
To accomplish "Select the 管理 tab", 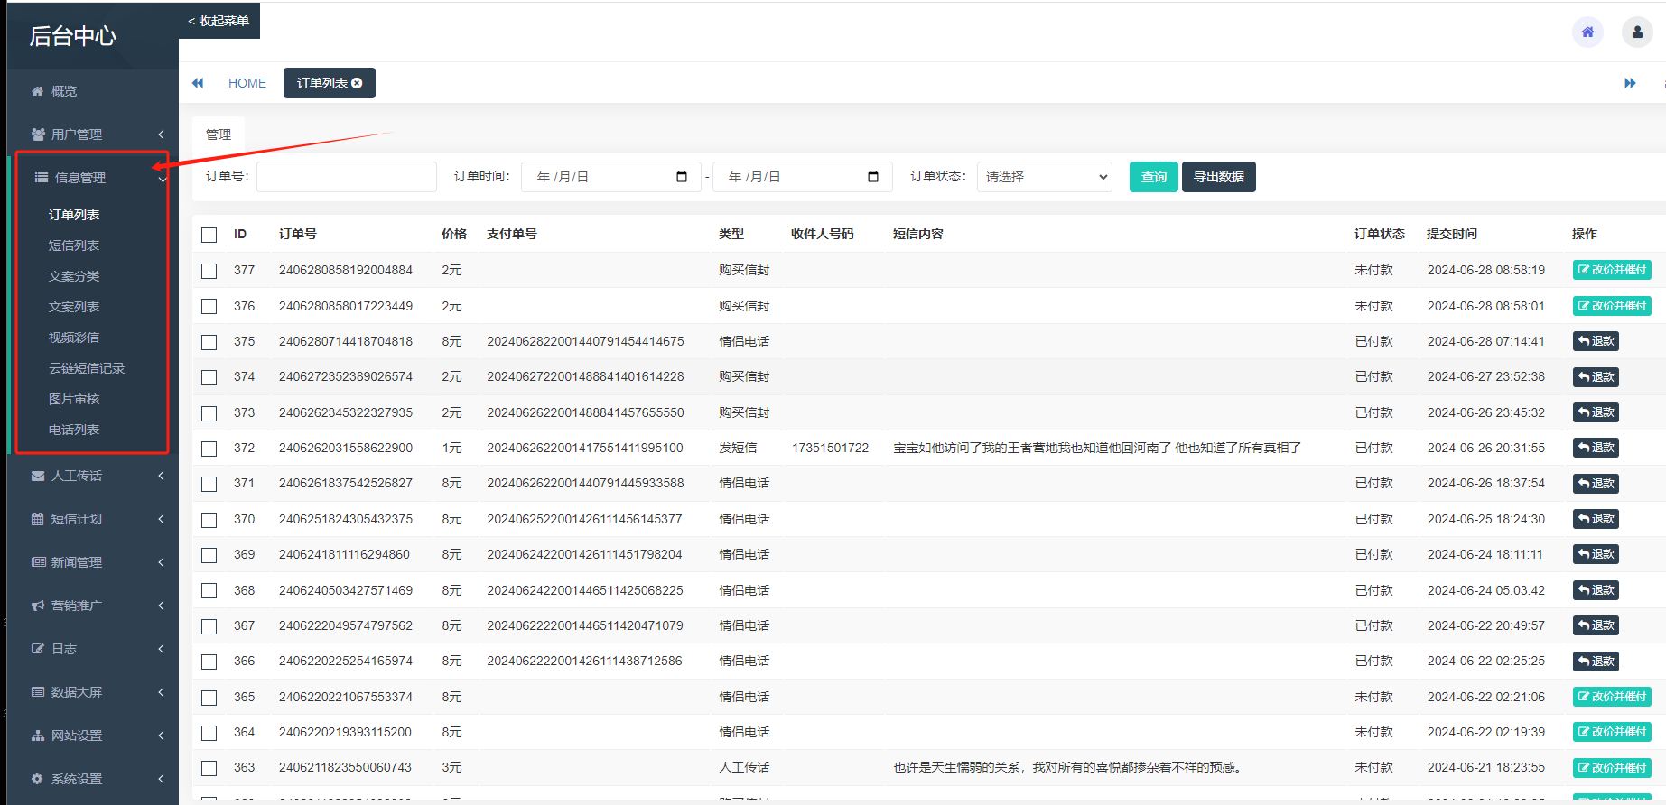I will 219,134.
